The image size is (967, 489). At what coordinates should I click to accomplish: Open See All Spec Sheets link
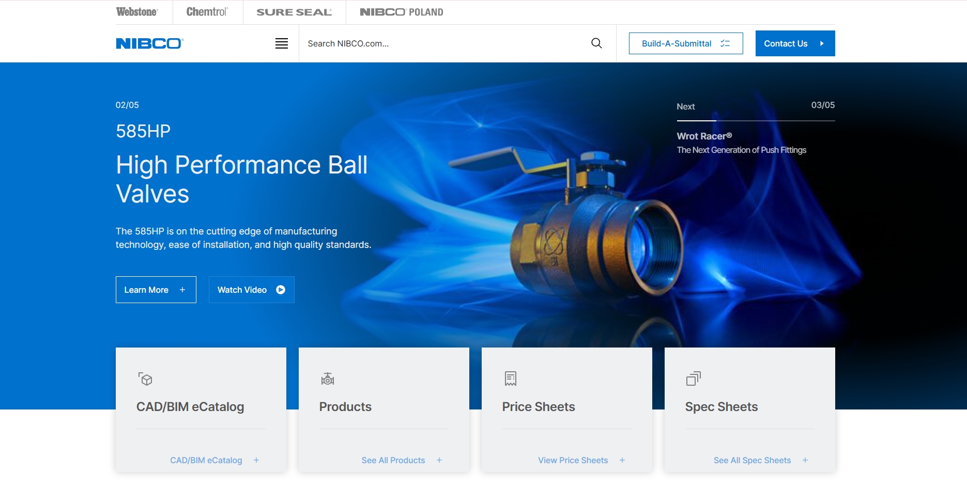click(753, 460)
